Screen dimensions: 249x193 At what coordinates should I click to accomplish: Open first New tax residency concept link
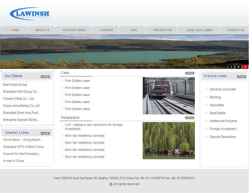pos(85,135)
